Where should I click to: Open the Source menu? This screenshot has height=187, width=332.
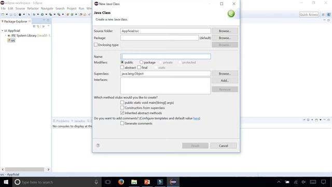(20, 8)
